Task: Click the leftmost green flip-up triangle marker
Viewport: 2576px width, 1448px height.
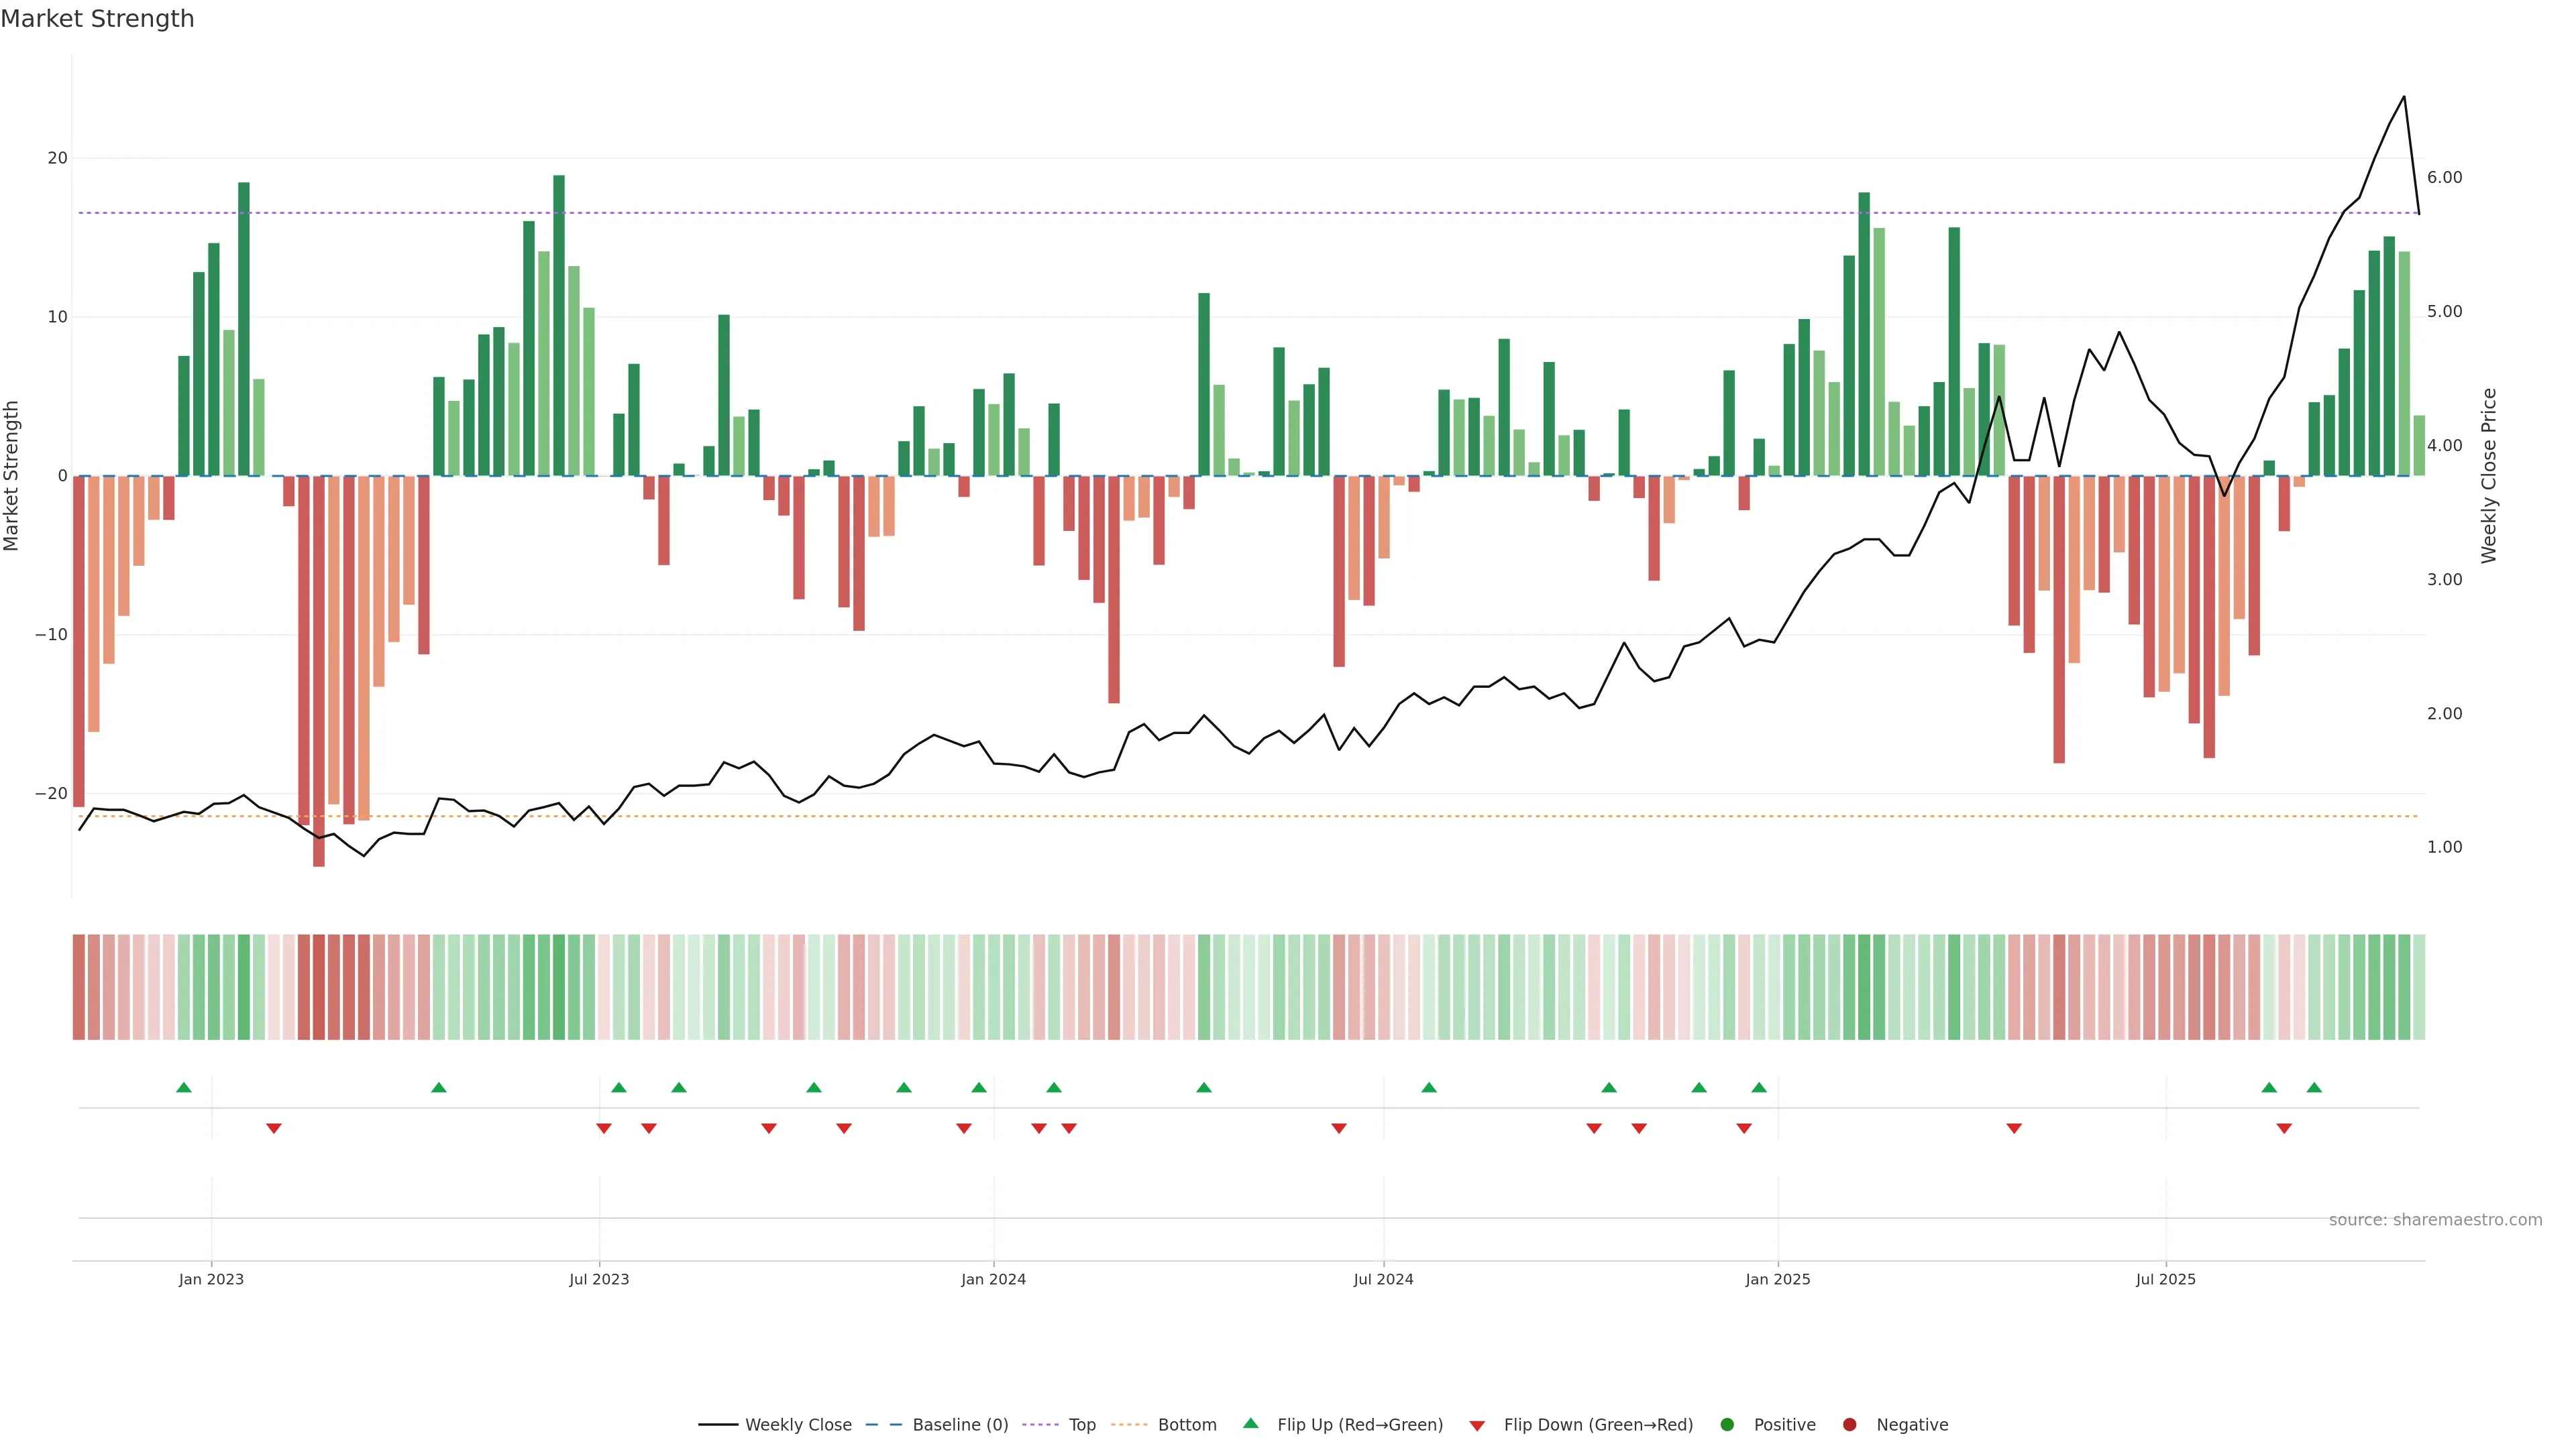Action: (184, 1087)
